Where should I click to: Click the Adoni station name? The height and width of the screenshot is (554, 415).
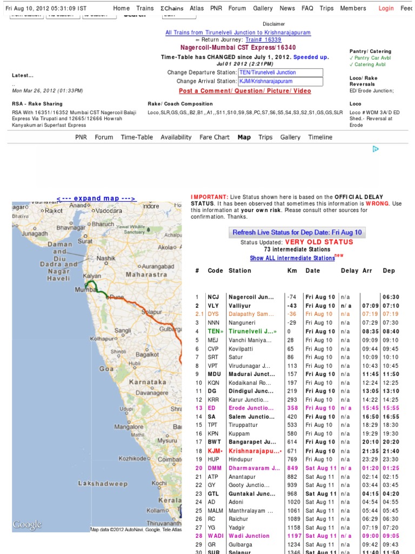[236, 502]
